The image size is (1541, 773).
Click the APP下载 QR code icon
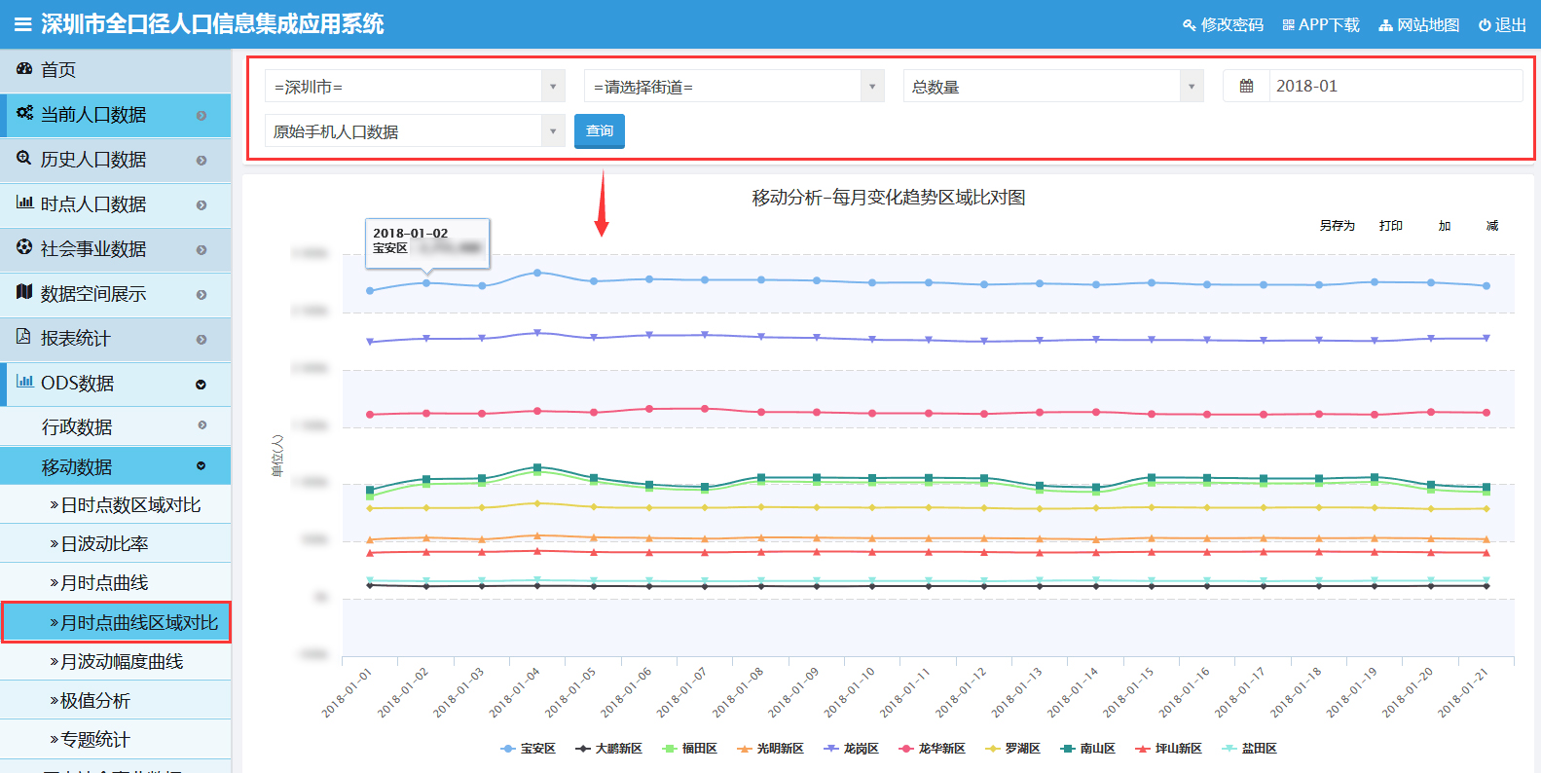point(1288,25)
